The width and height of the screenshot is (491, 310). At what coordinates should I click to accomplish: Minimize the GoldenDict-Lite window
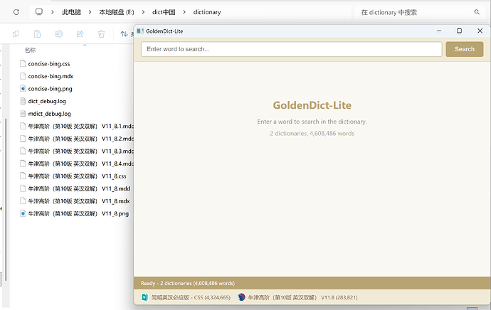439,31
